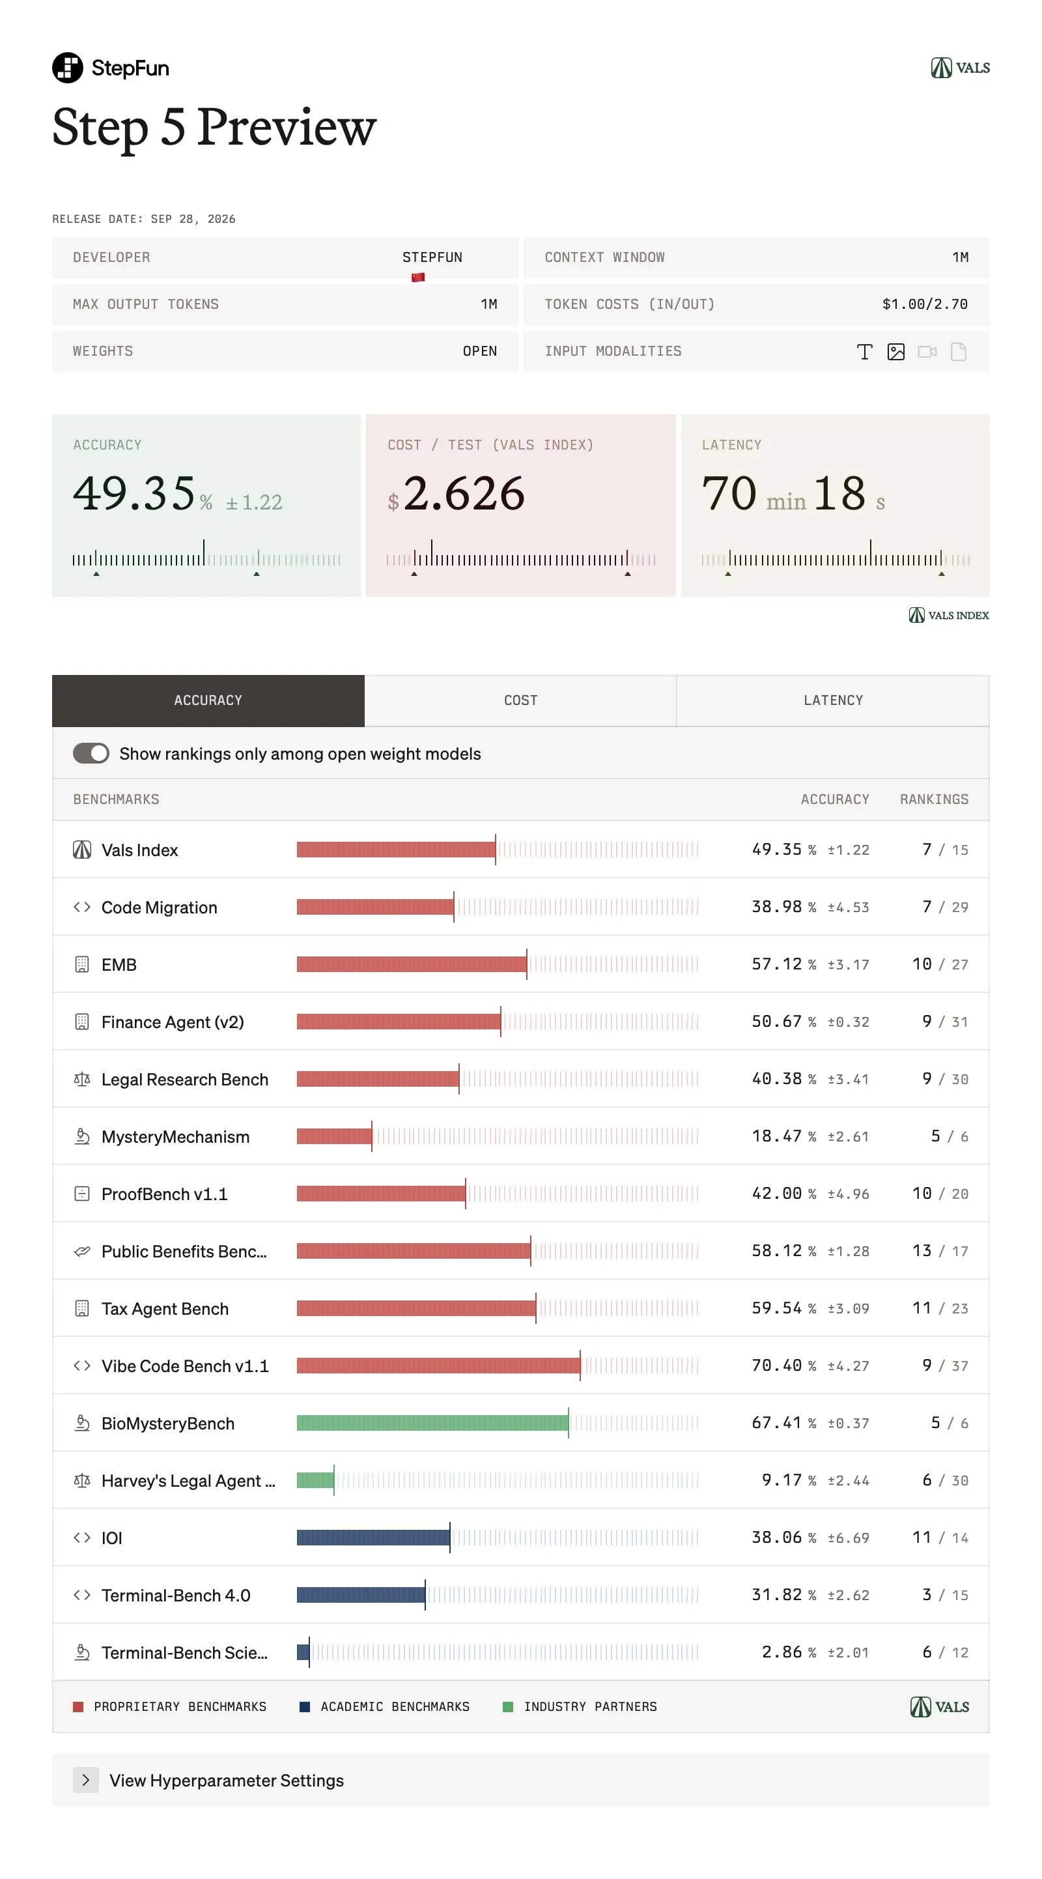This screenshot has height=1879, width=1042.
Task: Click the EMB calculator icon
Action: click(x=81, y=964)
